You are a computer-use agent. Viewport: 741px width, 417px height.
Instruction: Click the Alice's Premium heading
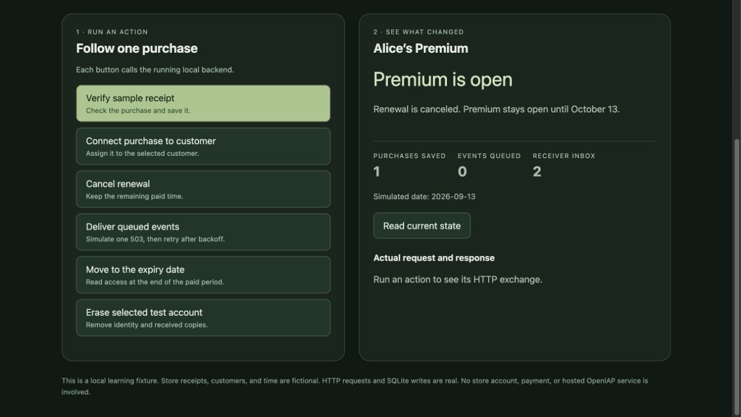point(421,49)
